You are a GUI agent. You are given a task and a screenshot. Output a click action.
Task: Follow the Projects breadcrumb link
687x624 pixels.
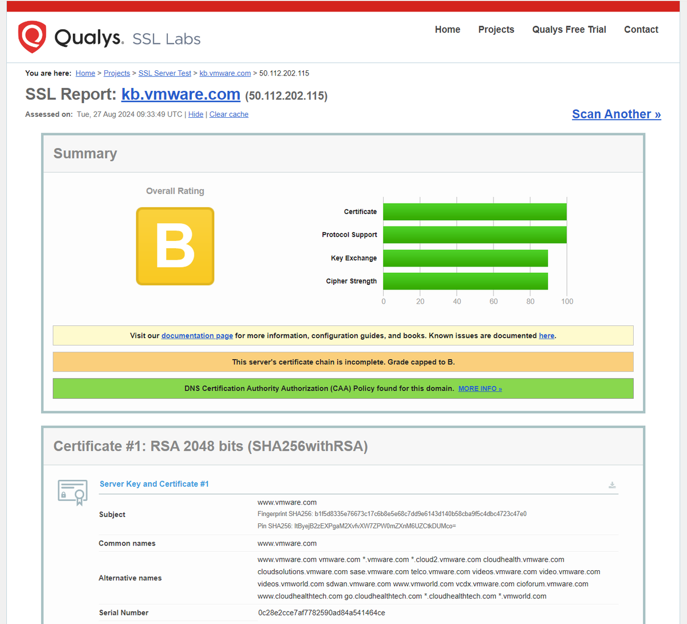pos(117,73)
